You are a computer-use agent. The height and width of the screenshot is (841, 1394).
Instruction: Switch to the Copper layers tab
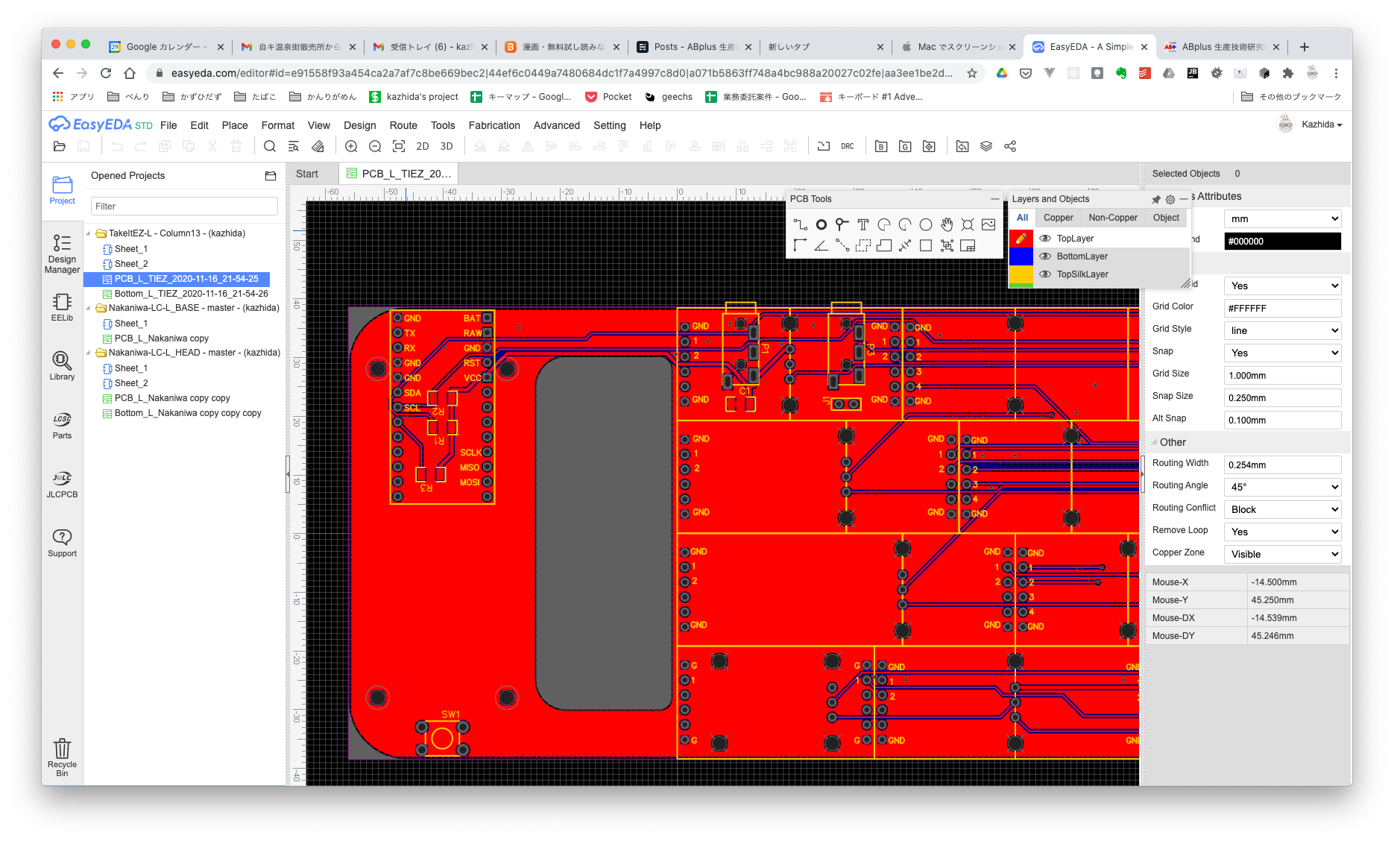pos(1058,218)
